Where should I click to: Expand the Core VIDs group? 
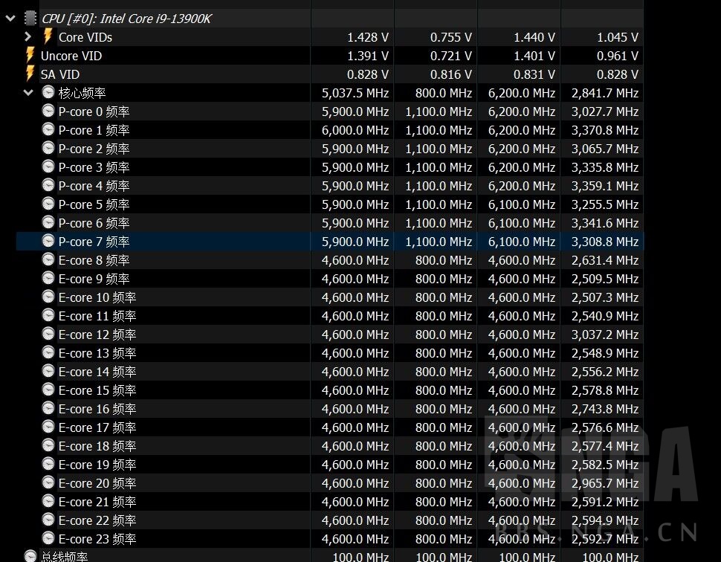click(28, 36)
